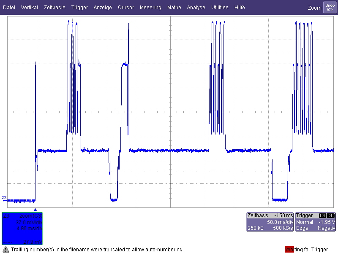This screenshot has height=253, width=338.
Task: Open the Analyse menu
Action: pos(196,8)
